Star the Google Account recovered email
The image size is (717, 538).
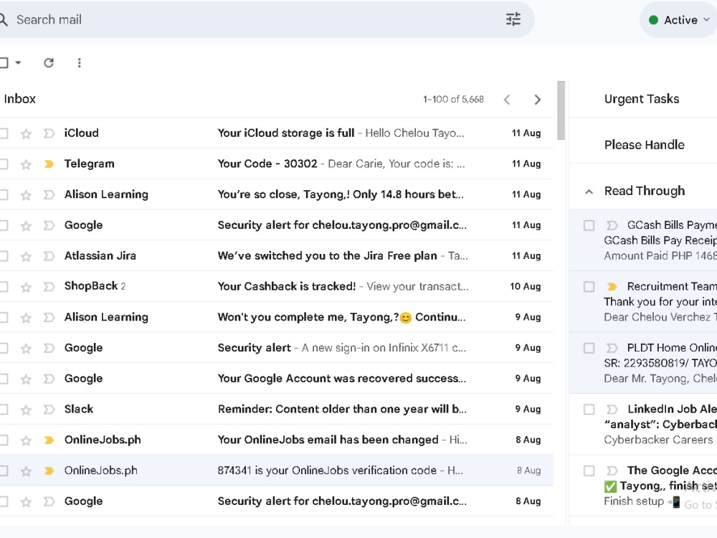coord(26,379)
